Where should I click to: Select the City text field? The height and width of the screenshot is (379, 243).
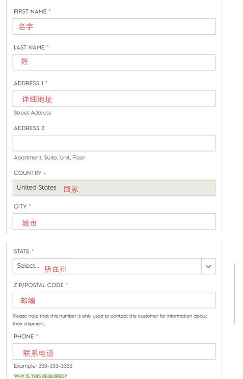pos(114,221)
